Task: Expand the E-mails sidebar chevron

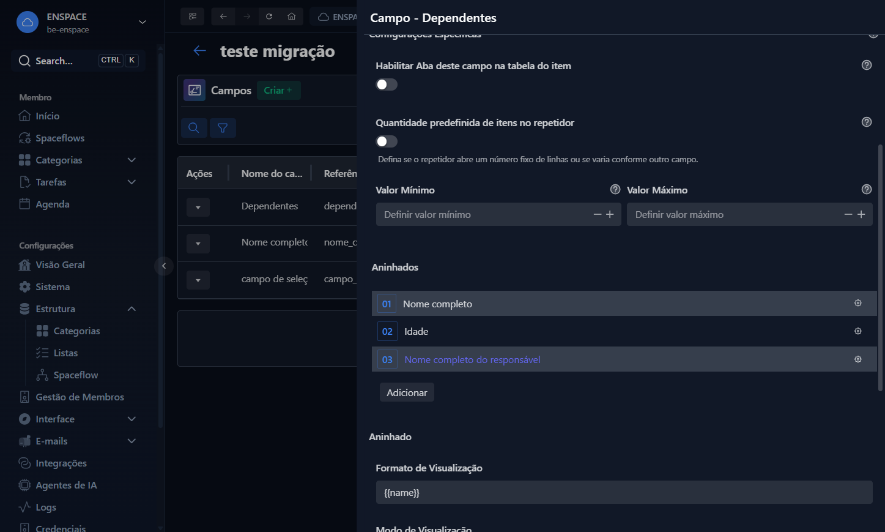Action: [x=131, y=441]
